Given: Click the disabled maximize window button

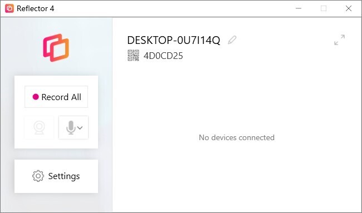Looking at the screenshot, I should (x=324, y=8).
